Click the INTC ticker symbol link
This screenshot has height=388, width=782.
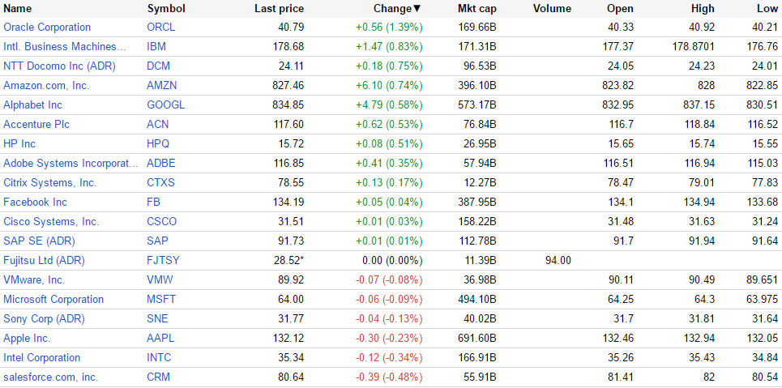159,358
